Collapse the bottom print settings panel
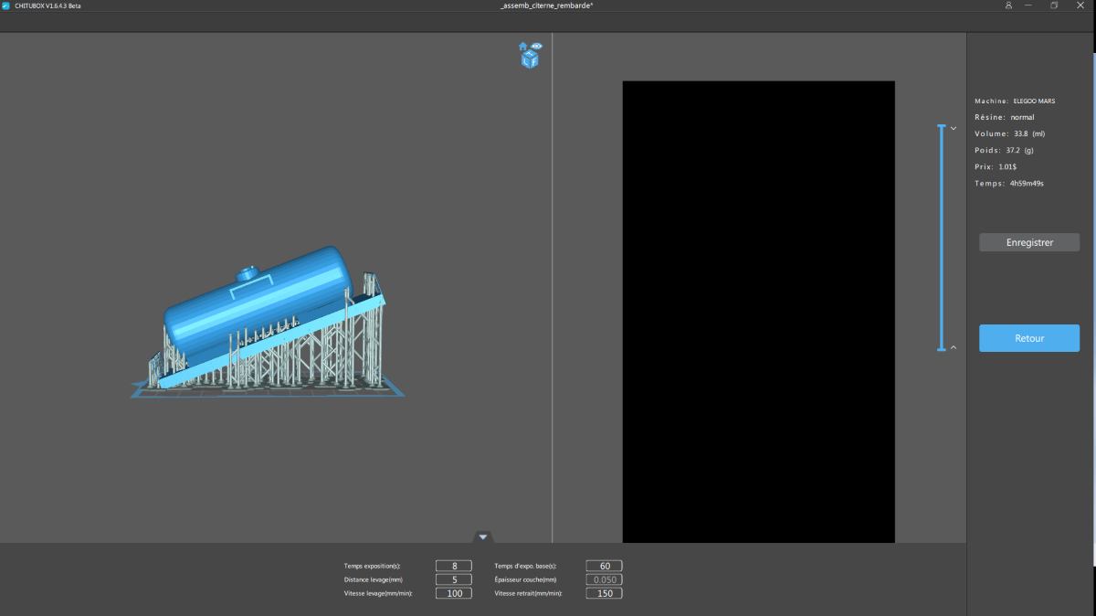The width and height of the screenshot is (1096, 616). tap(483, 536)
